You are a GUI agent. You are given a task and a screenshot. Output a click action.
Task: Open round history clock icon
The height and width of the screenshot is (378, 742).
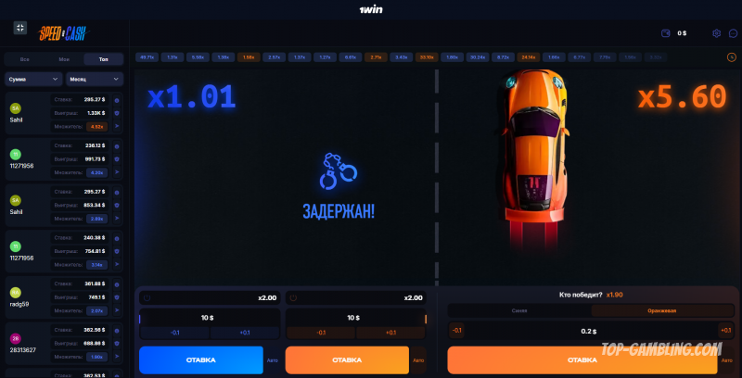tap(732, 57)
